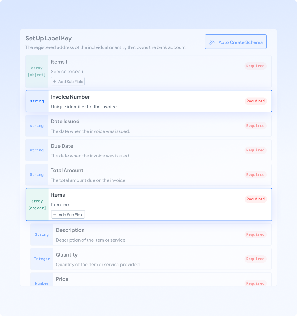Click plus icon under Item line
Screen dimensions: 297x316
pos(55,214)
